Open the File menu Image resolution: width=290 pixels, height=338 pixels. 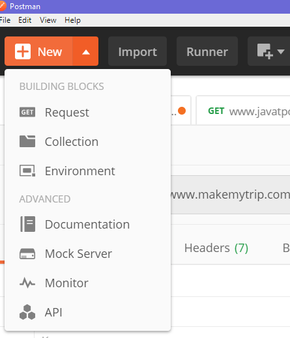5,20
